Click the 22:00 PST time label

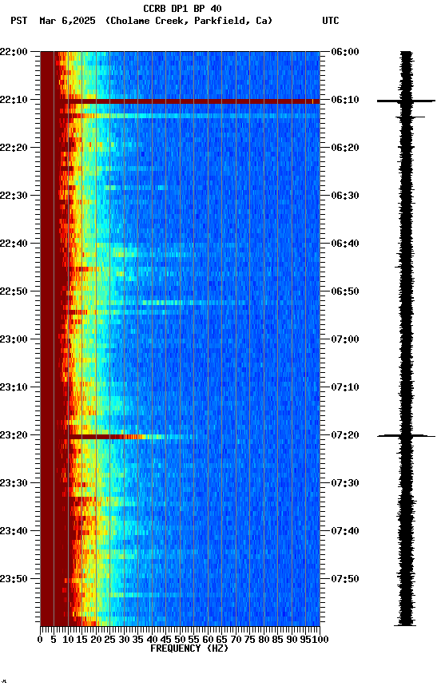pyautogui.click(x=14, y=52)
